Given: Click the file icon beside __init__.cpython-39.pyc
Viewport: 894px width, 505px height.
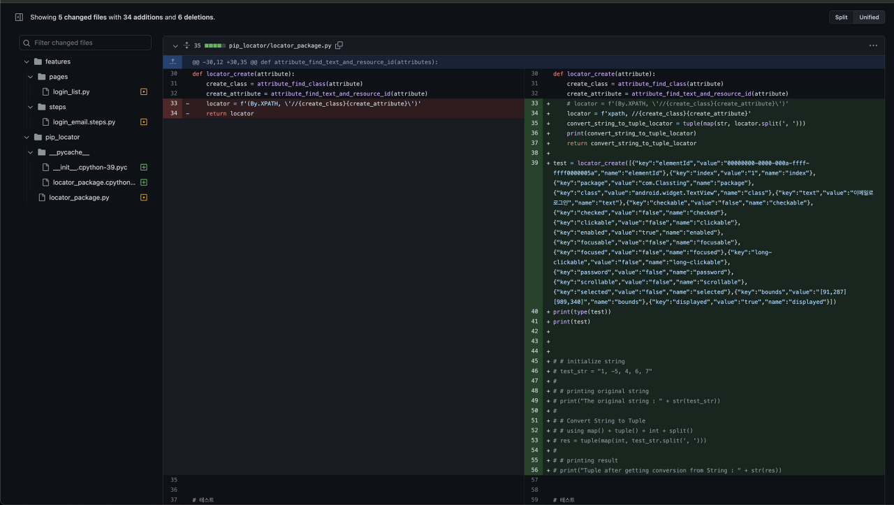Looking at the screenshot, I should (46, 168).
